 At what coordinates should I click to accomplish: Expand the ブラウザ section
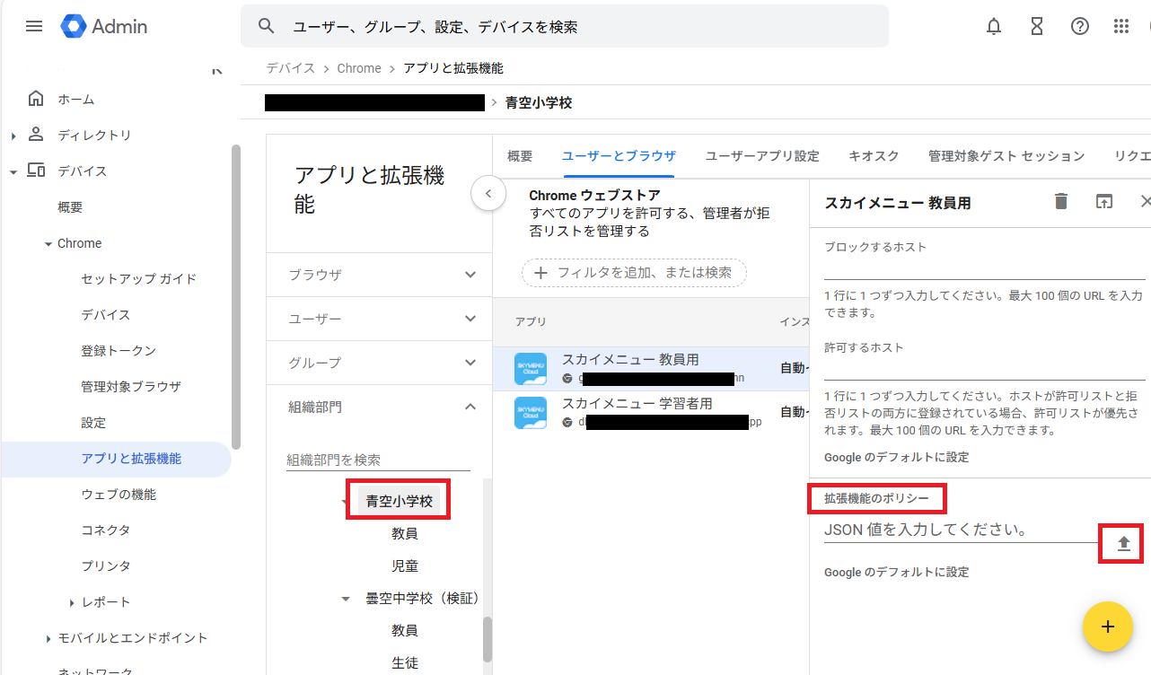tap(470, 275)
